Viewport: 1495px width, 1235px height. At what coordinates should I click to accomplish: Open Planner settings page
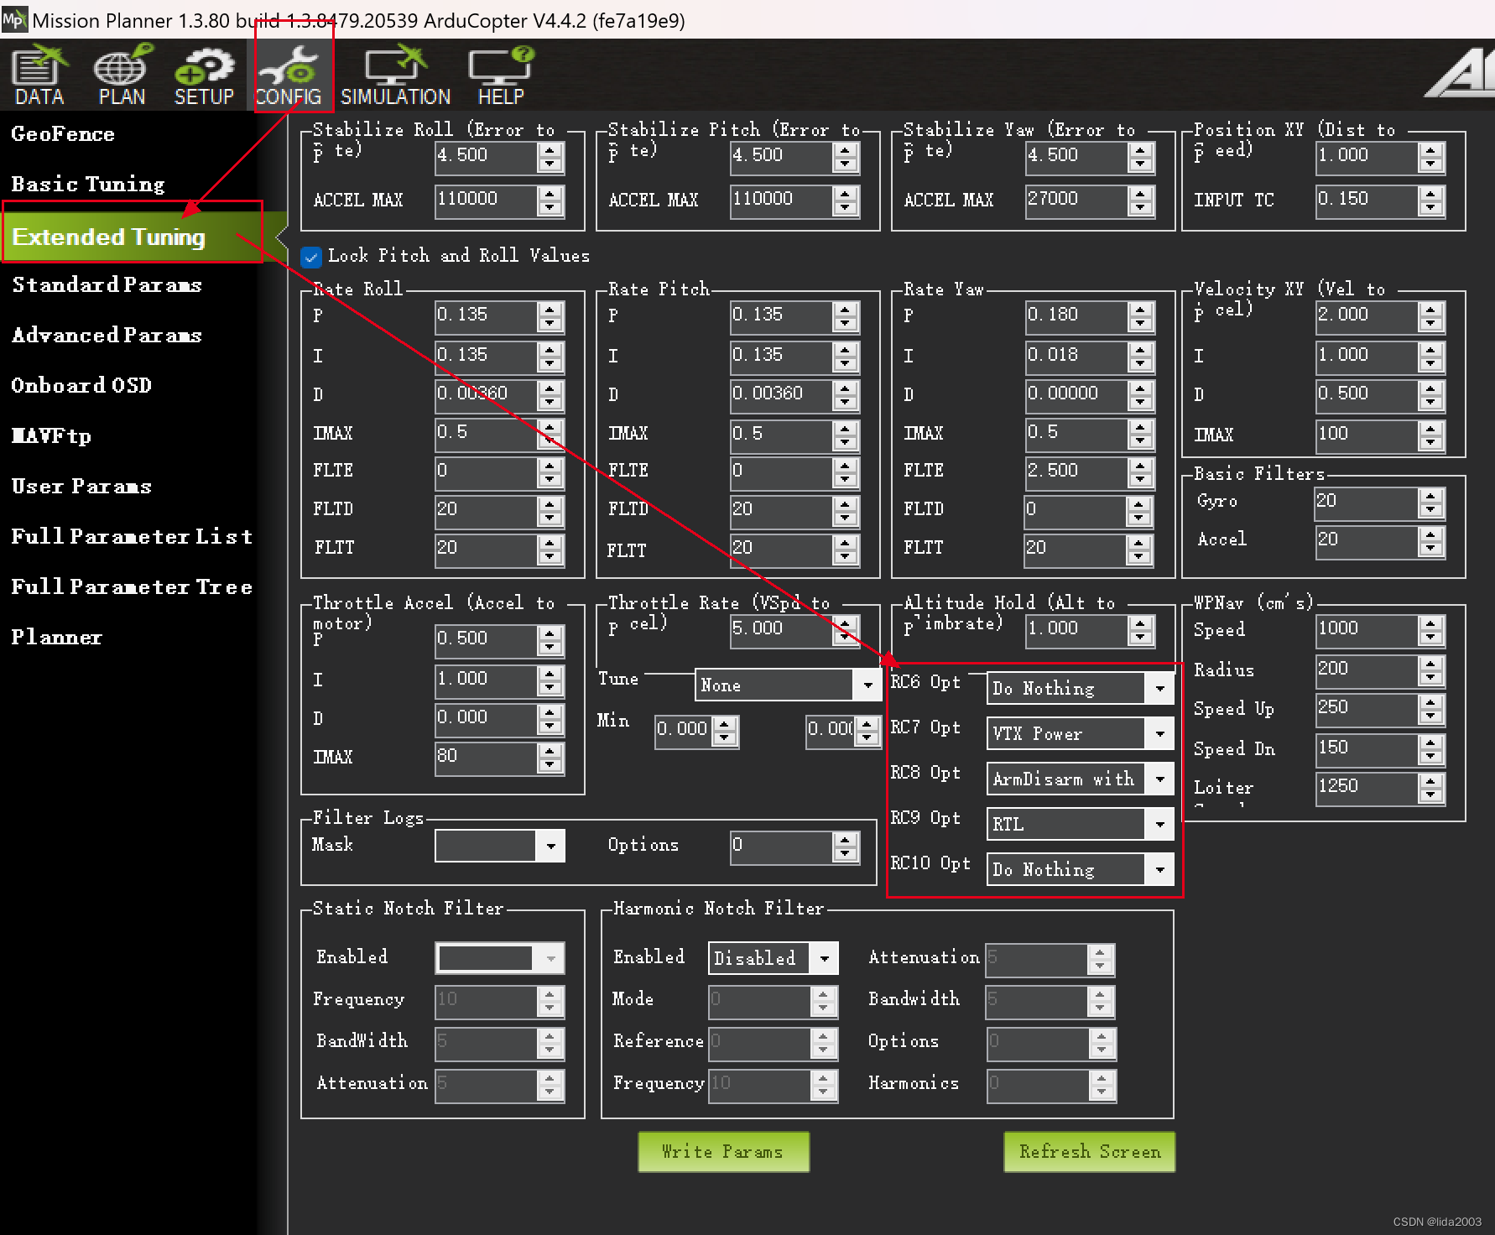(x=56, y=638)
